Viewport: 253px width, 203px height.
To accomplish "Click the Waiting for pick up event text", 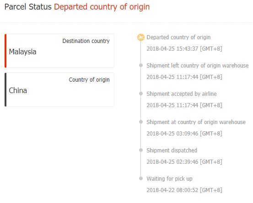I will coord(169,179).
